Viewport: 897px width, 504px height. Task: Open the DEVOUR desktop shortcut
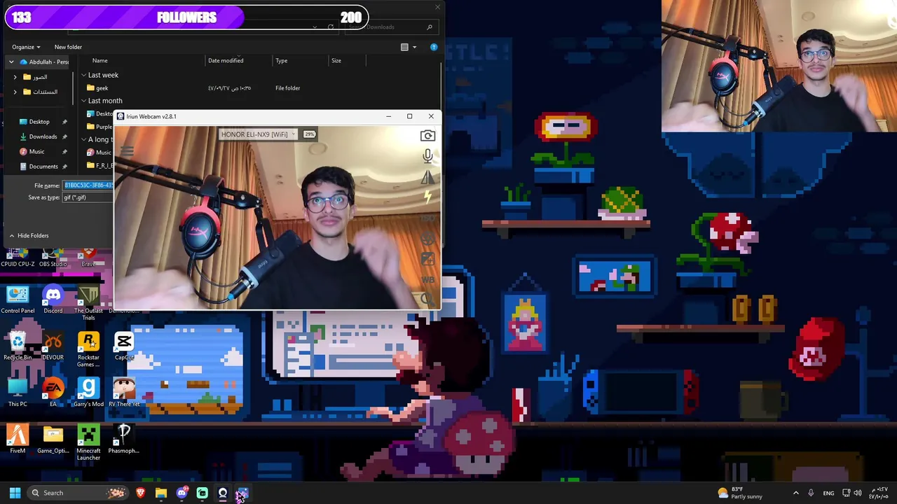pos(53,346)
